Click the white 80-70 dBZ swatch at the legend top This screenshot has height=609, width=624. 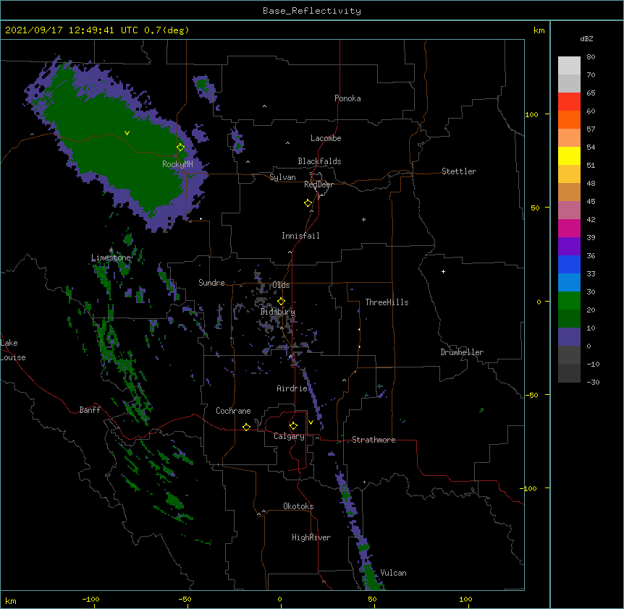coord(569,66)
